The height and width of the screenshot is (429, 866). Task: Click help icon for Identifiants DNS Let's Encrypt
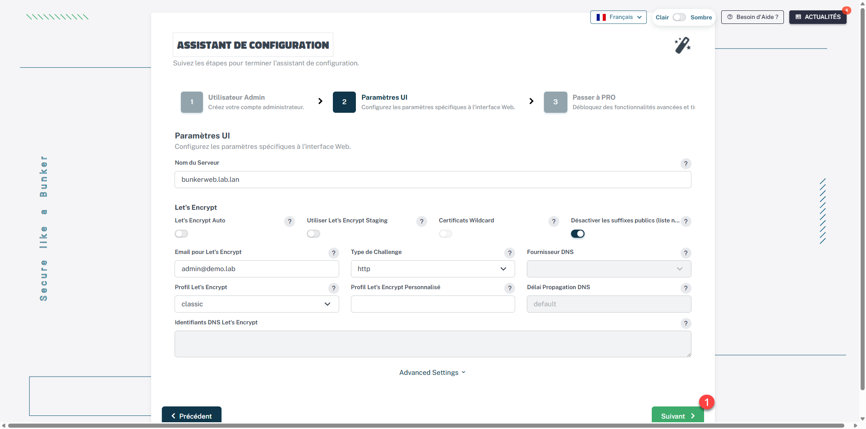tap(686, 323)
